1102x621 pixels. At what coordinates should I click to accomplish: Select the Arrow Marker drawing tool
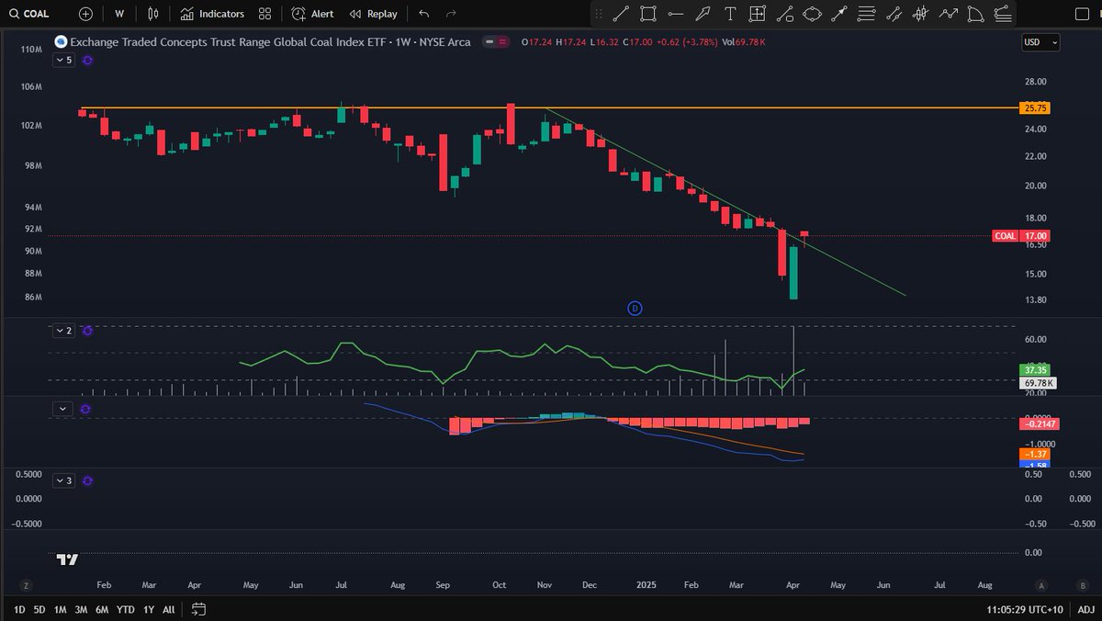pos(703,14)
